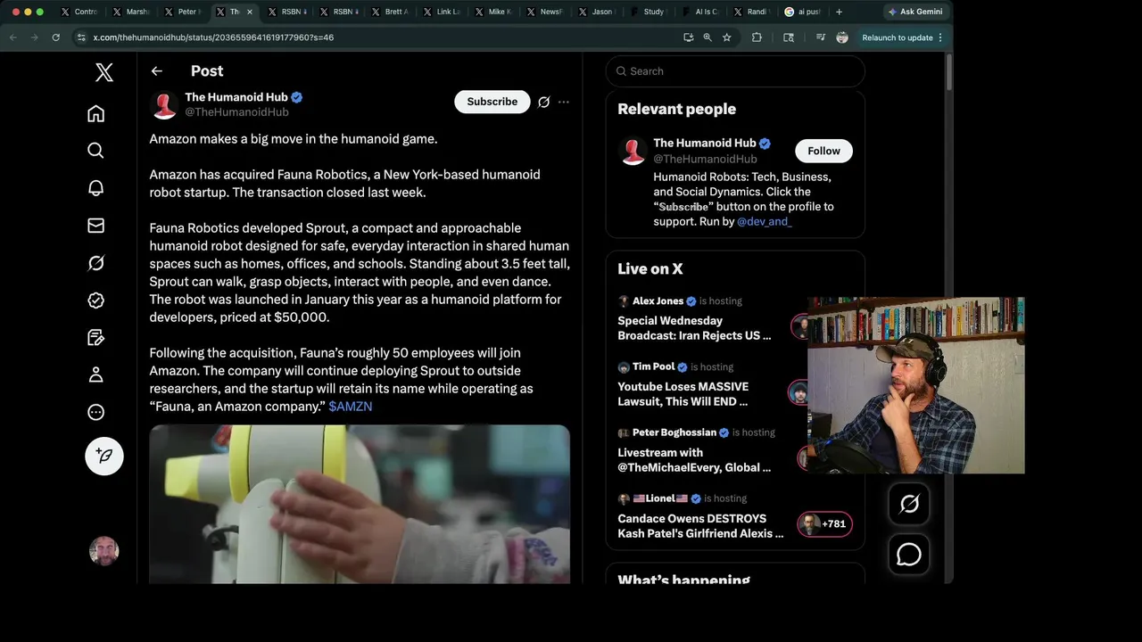This screenshot has height=642, width=1142.
Task: Subscribe to The Humanoid Hub
Action: (x=492, y=102)
